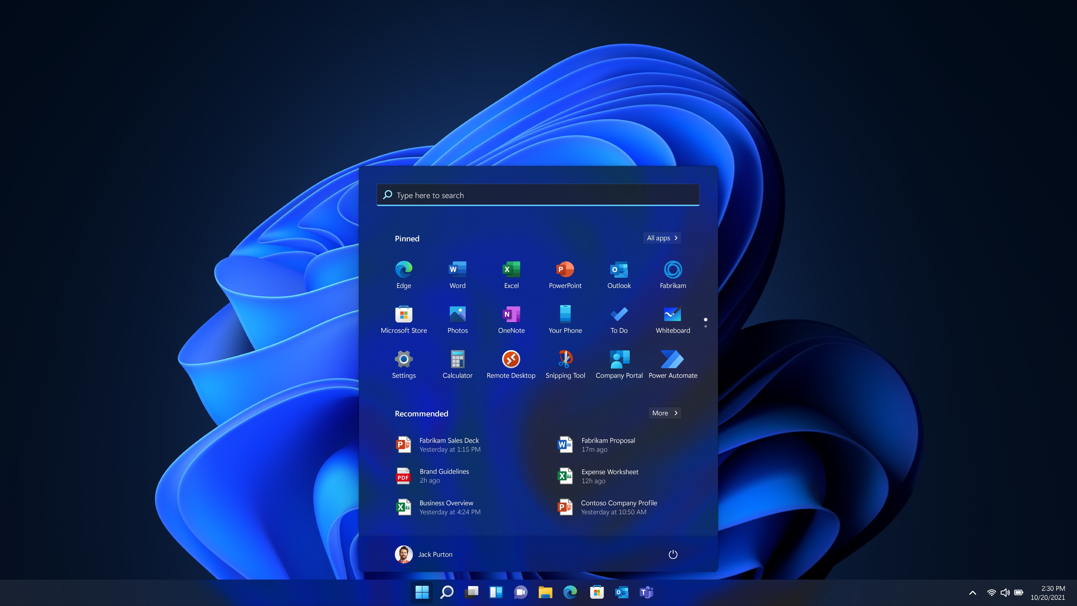Image resolution: width=1077 pixels, height=606 pixels.
Task: Open File Explorer from taskbar
Action: [x=546, y=592]
